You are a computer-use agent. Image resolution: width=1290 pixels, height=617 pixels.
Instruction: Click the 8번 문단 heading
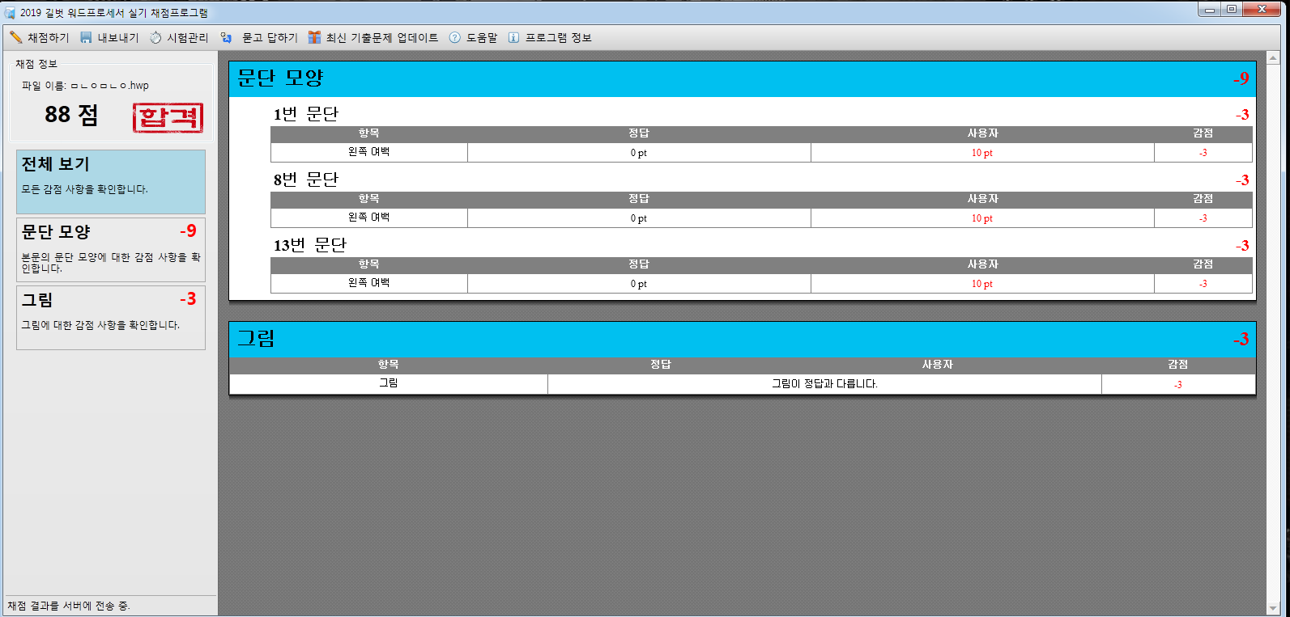[305, 180]
